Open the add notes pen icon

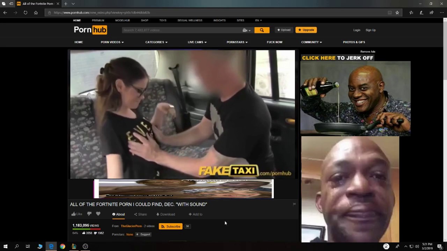coord(422,13)
